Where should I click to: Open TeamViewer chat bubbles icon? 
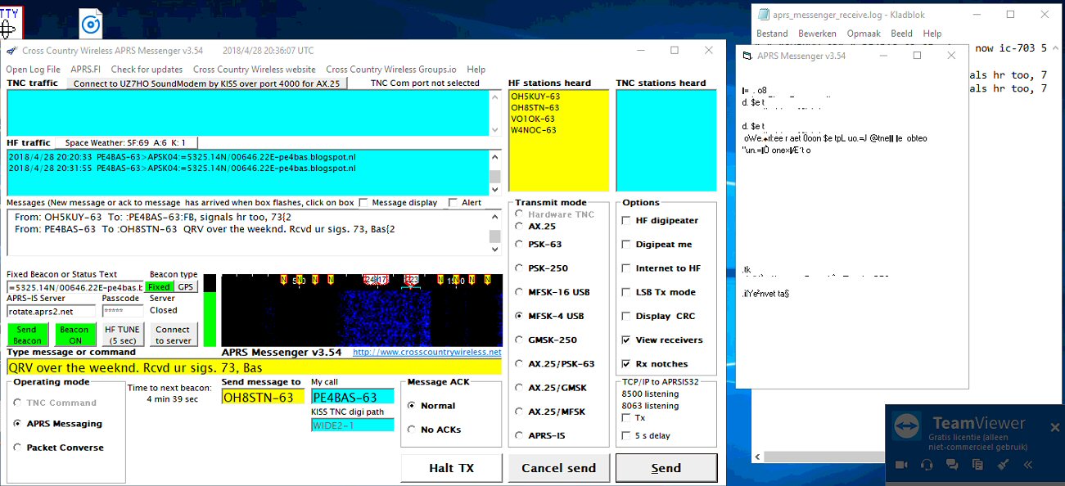952,465
